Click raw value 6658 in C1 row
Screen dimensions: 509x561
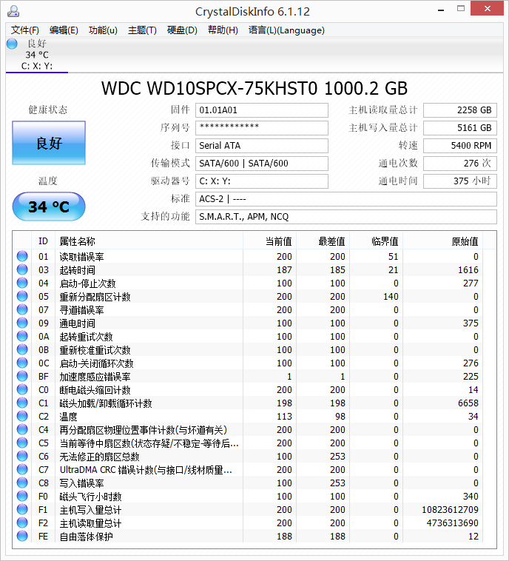(468, 403)
